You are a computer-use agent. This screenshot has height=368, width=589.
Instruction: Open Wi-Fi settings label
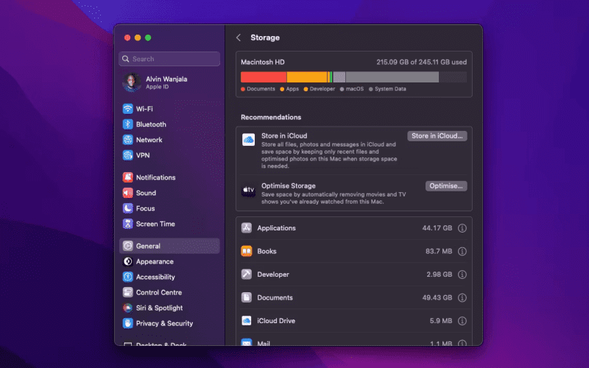click(x=144, y=109)
